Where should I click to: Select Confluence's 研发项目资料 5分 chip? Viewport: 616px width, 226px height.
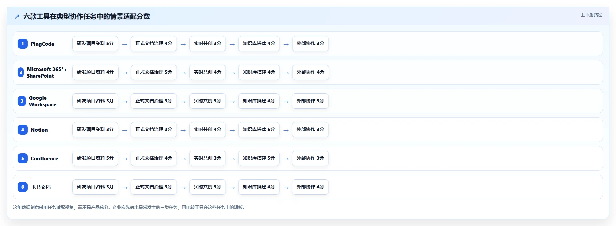pyautogui.click(x=95, y=158)
